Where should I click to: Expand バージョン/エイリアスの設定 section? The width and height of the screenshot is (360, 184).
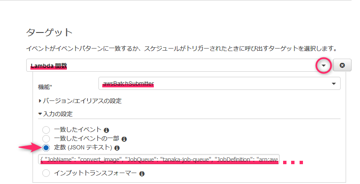pos(80,101)
